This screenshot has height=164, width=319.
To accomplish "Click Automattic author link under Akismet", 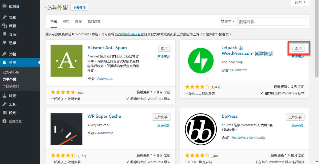I will (105, 79).
